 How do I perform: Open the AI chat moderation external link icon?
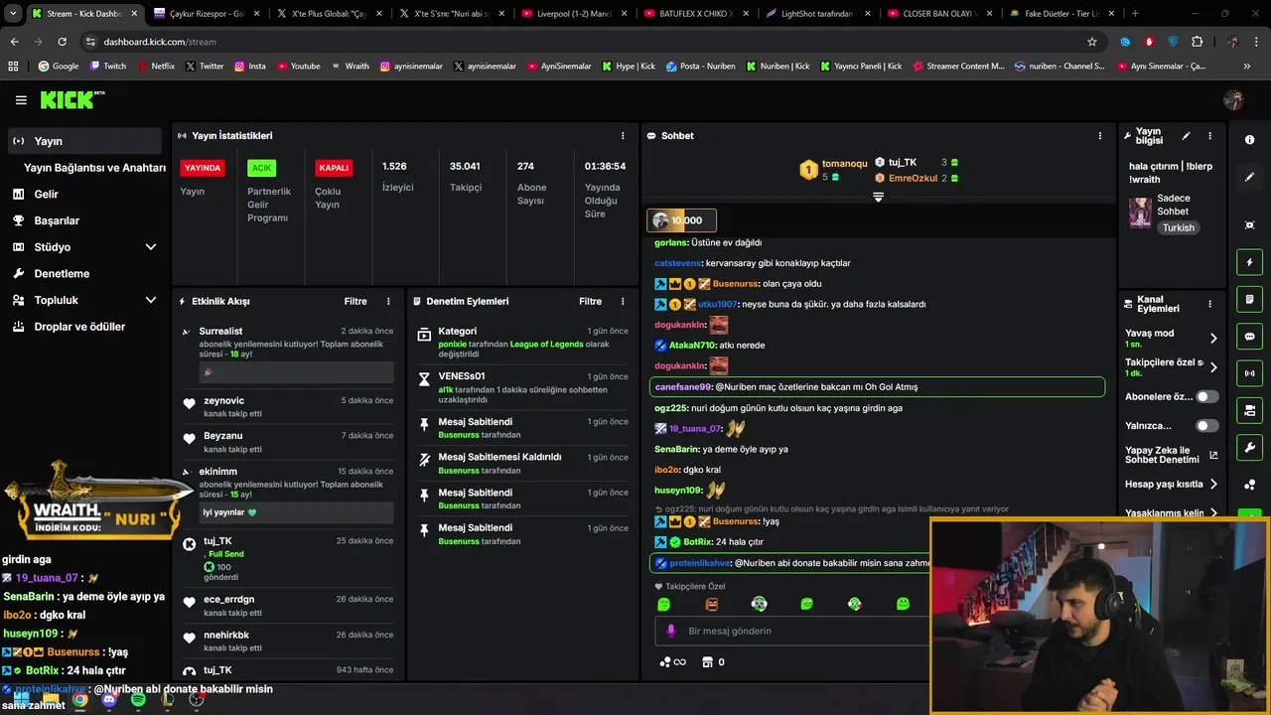pyautogui.click(x=1213, y=456)
